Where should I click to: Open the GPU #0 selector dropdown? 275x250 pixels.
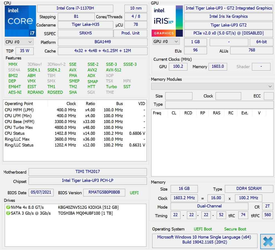click(x=166, y=42)
